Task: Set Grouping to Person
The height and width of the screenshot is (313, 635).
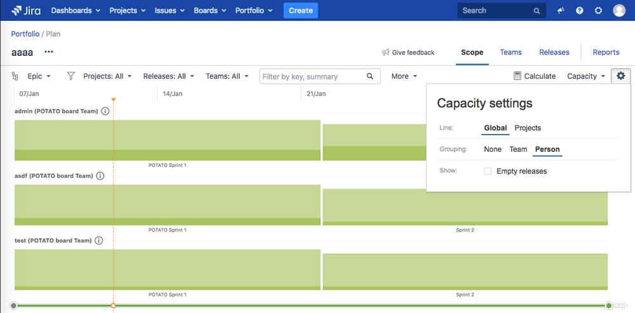Action: pyautogui.click(x=547, y=150)
